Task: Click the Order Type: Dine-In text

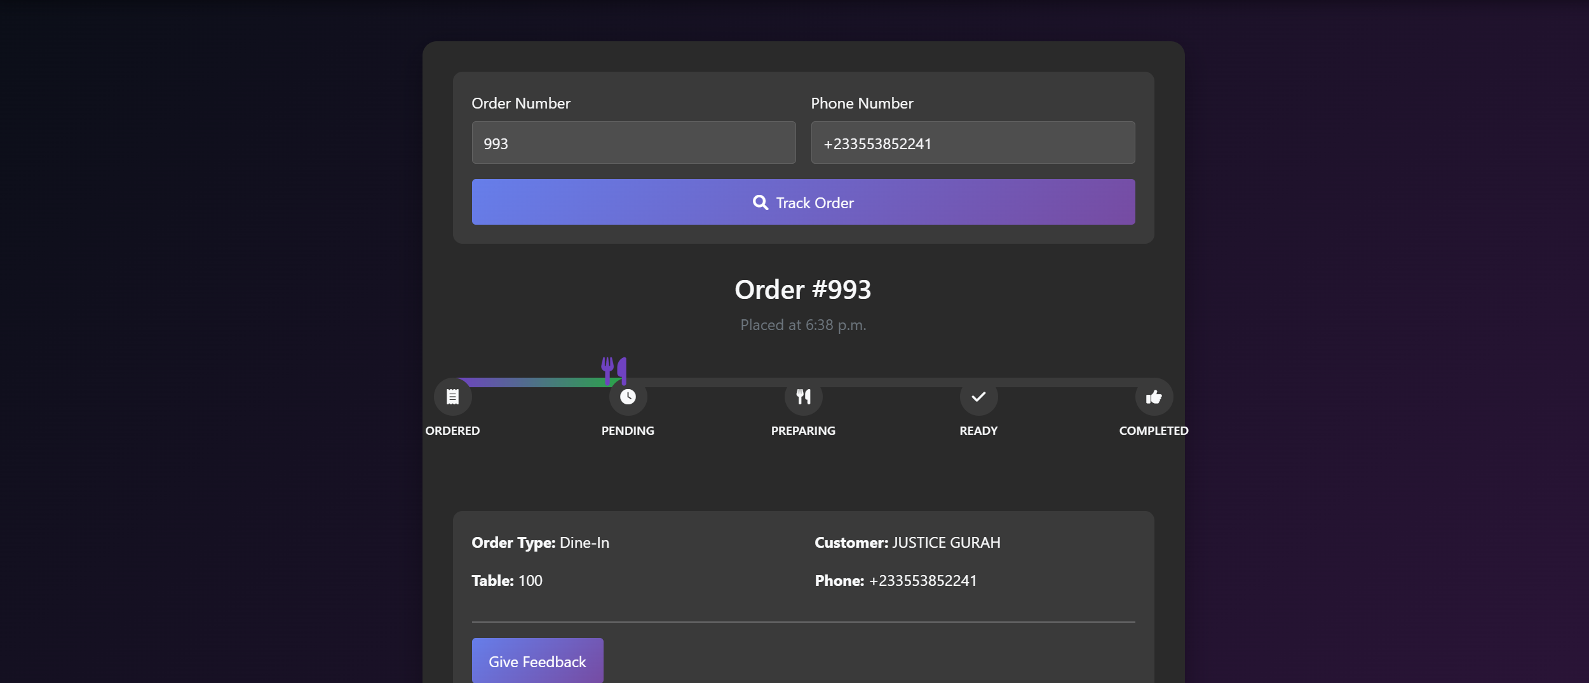Action: point(540,543)
